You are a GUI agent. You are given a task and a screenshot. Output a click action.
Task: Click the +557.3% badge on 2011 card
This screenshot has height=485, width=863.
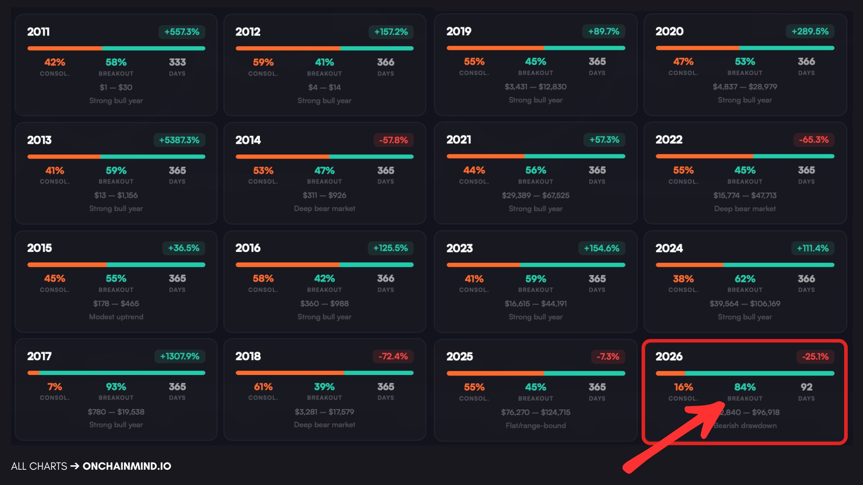(x=182, y=32)
